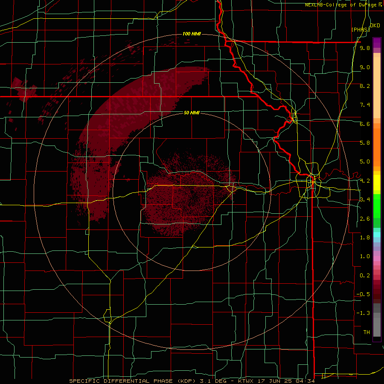The image size is (384, 384).
Task: Click the -1.3 scale label
Action: [363, 313]
